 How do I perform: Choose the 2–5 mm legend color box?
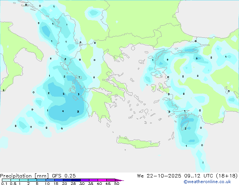point(32,180)
